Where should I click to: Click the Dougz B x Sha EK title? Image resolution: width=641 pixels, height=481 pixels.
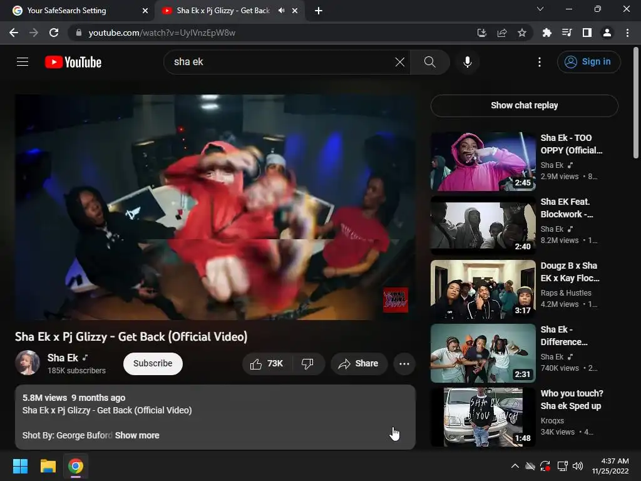click(x=570, y=272)
